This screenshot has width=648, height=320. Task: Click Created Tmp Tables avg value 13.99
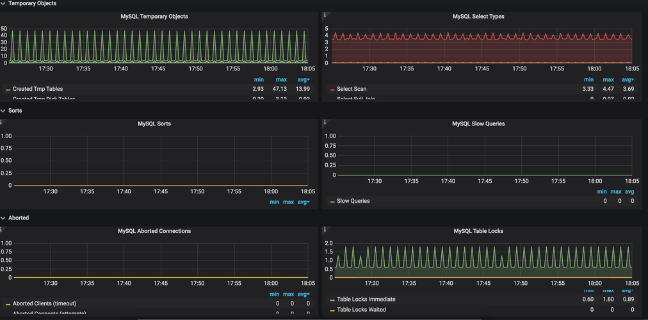pos(303,89)
